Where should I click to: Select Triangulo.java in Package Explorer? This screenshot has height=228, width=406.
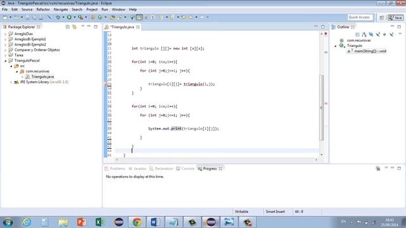[x=43, y=77]
